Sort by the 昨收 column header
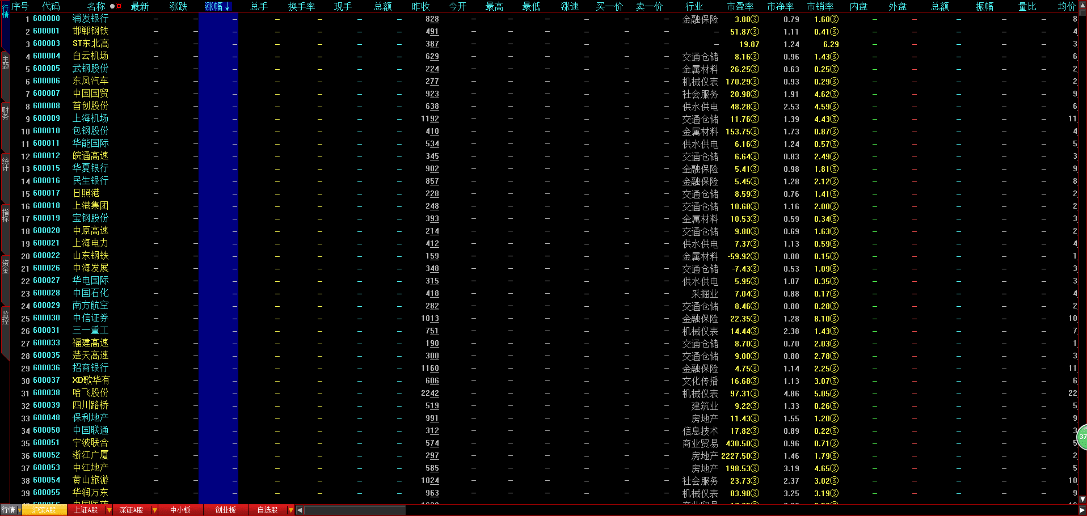Image resolution: width=1087 pixels, height=516 pixels. click(x=420, y=6)
